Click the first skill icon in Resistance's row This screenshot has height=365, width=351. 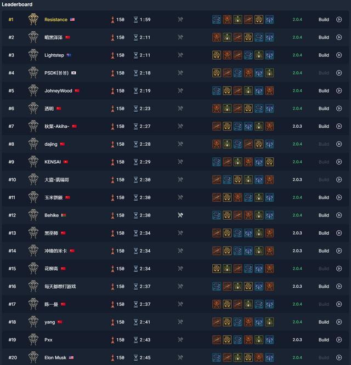coord(217,20)
